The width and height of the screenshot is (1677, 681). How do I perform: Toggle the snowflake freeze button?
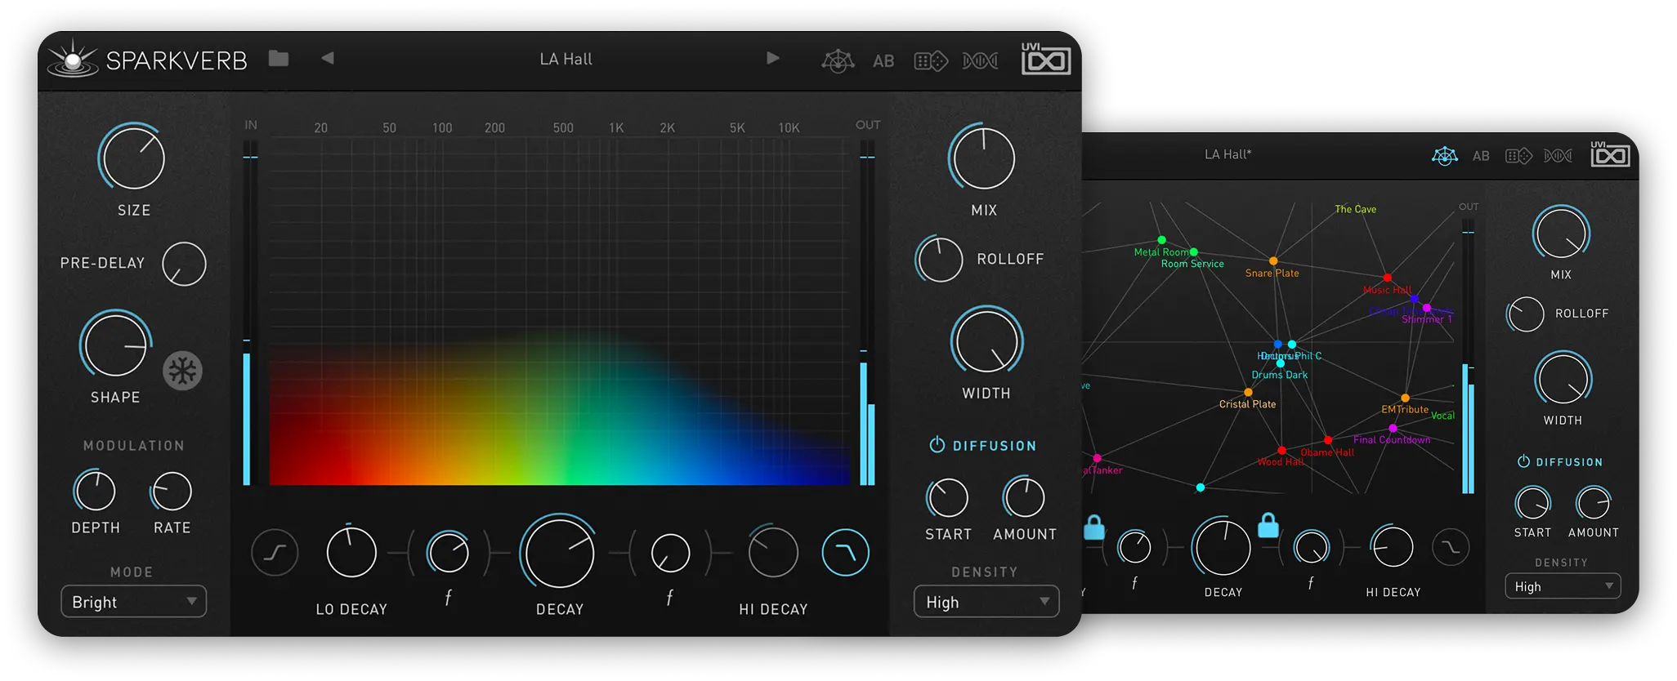coord(182,372)
